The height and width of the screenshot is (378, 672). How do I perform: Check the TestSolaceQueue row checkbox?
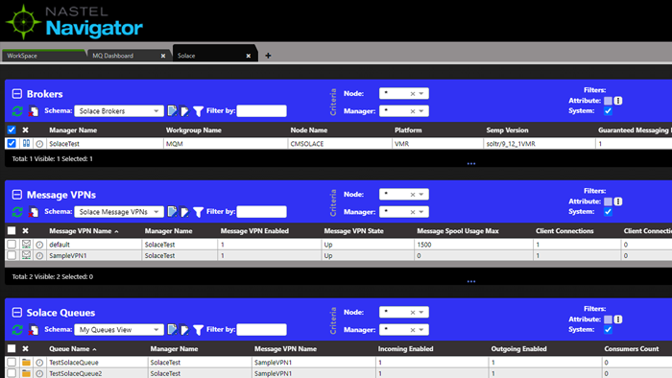click(12, 362)
